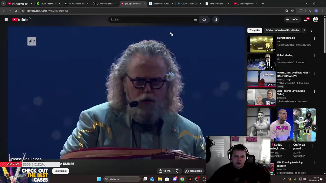The height and width of the screenshot is (183, 326).
Task: Open the YouTube guide hamburger menu
Action: coord(6,20)
